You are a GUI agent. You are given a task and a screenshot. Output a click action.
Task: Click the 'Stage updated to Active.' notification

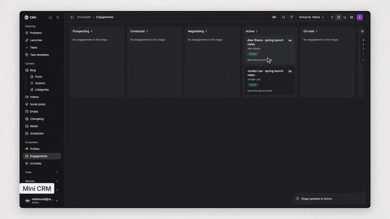click(x=329, y=199)
